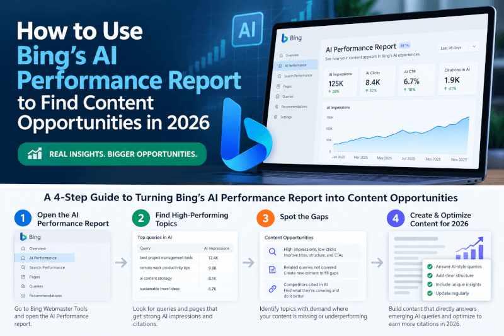Click the Overview home icon in the step 1 panel
This screenshot has height=336, width=504.
click(23, 248)
